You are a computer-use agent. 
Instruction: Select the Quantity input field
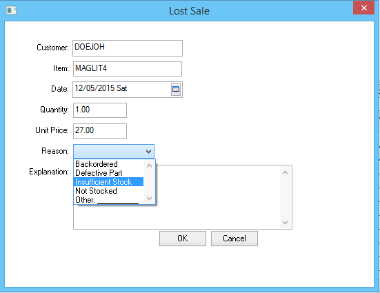click(x=100, y=110)
